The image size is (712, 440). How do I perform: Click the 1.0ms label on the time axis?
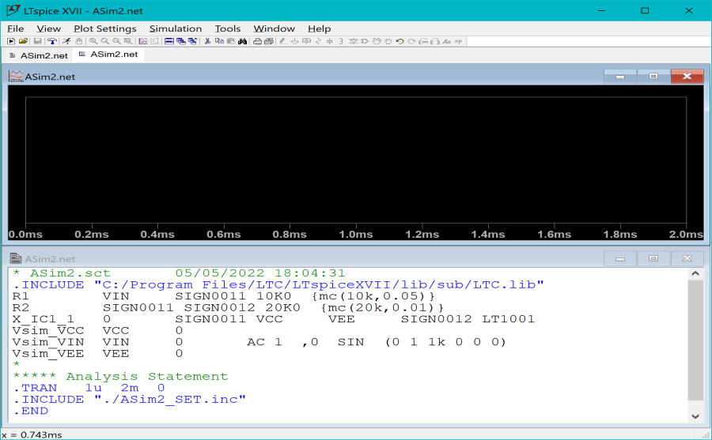[355, 235]
